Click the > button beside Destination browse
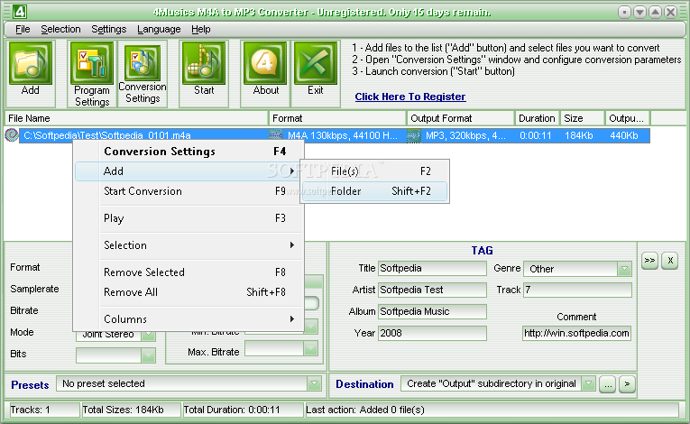690x424 pixels. pyautogui.click(x=627, y=384)
